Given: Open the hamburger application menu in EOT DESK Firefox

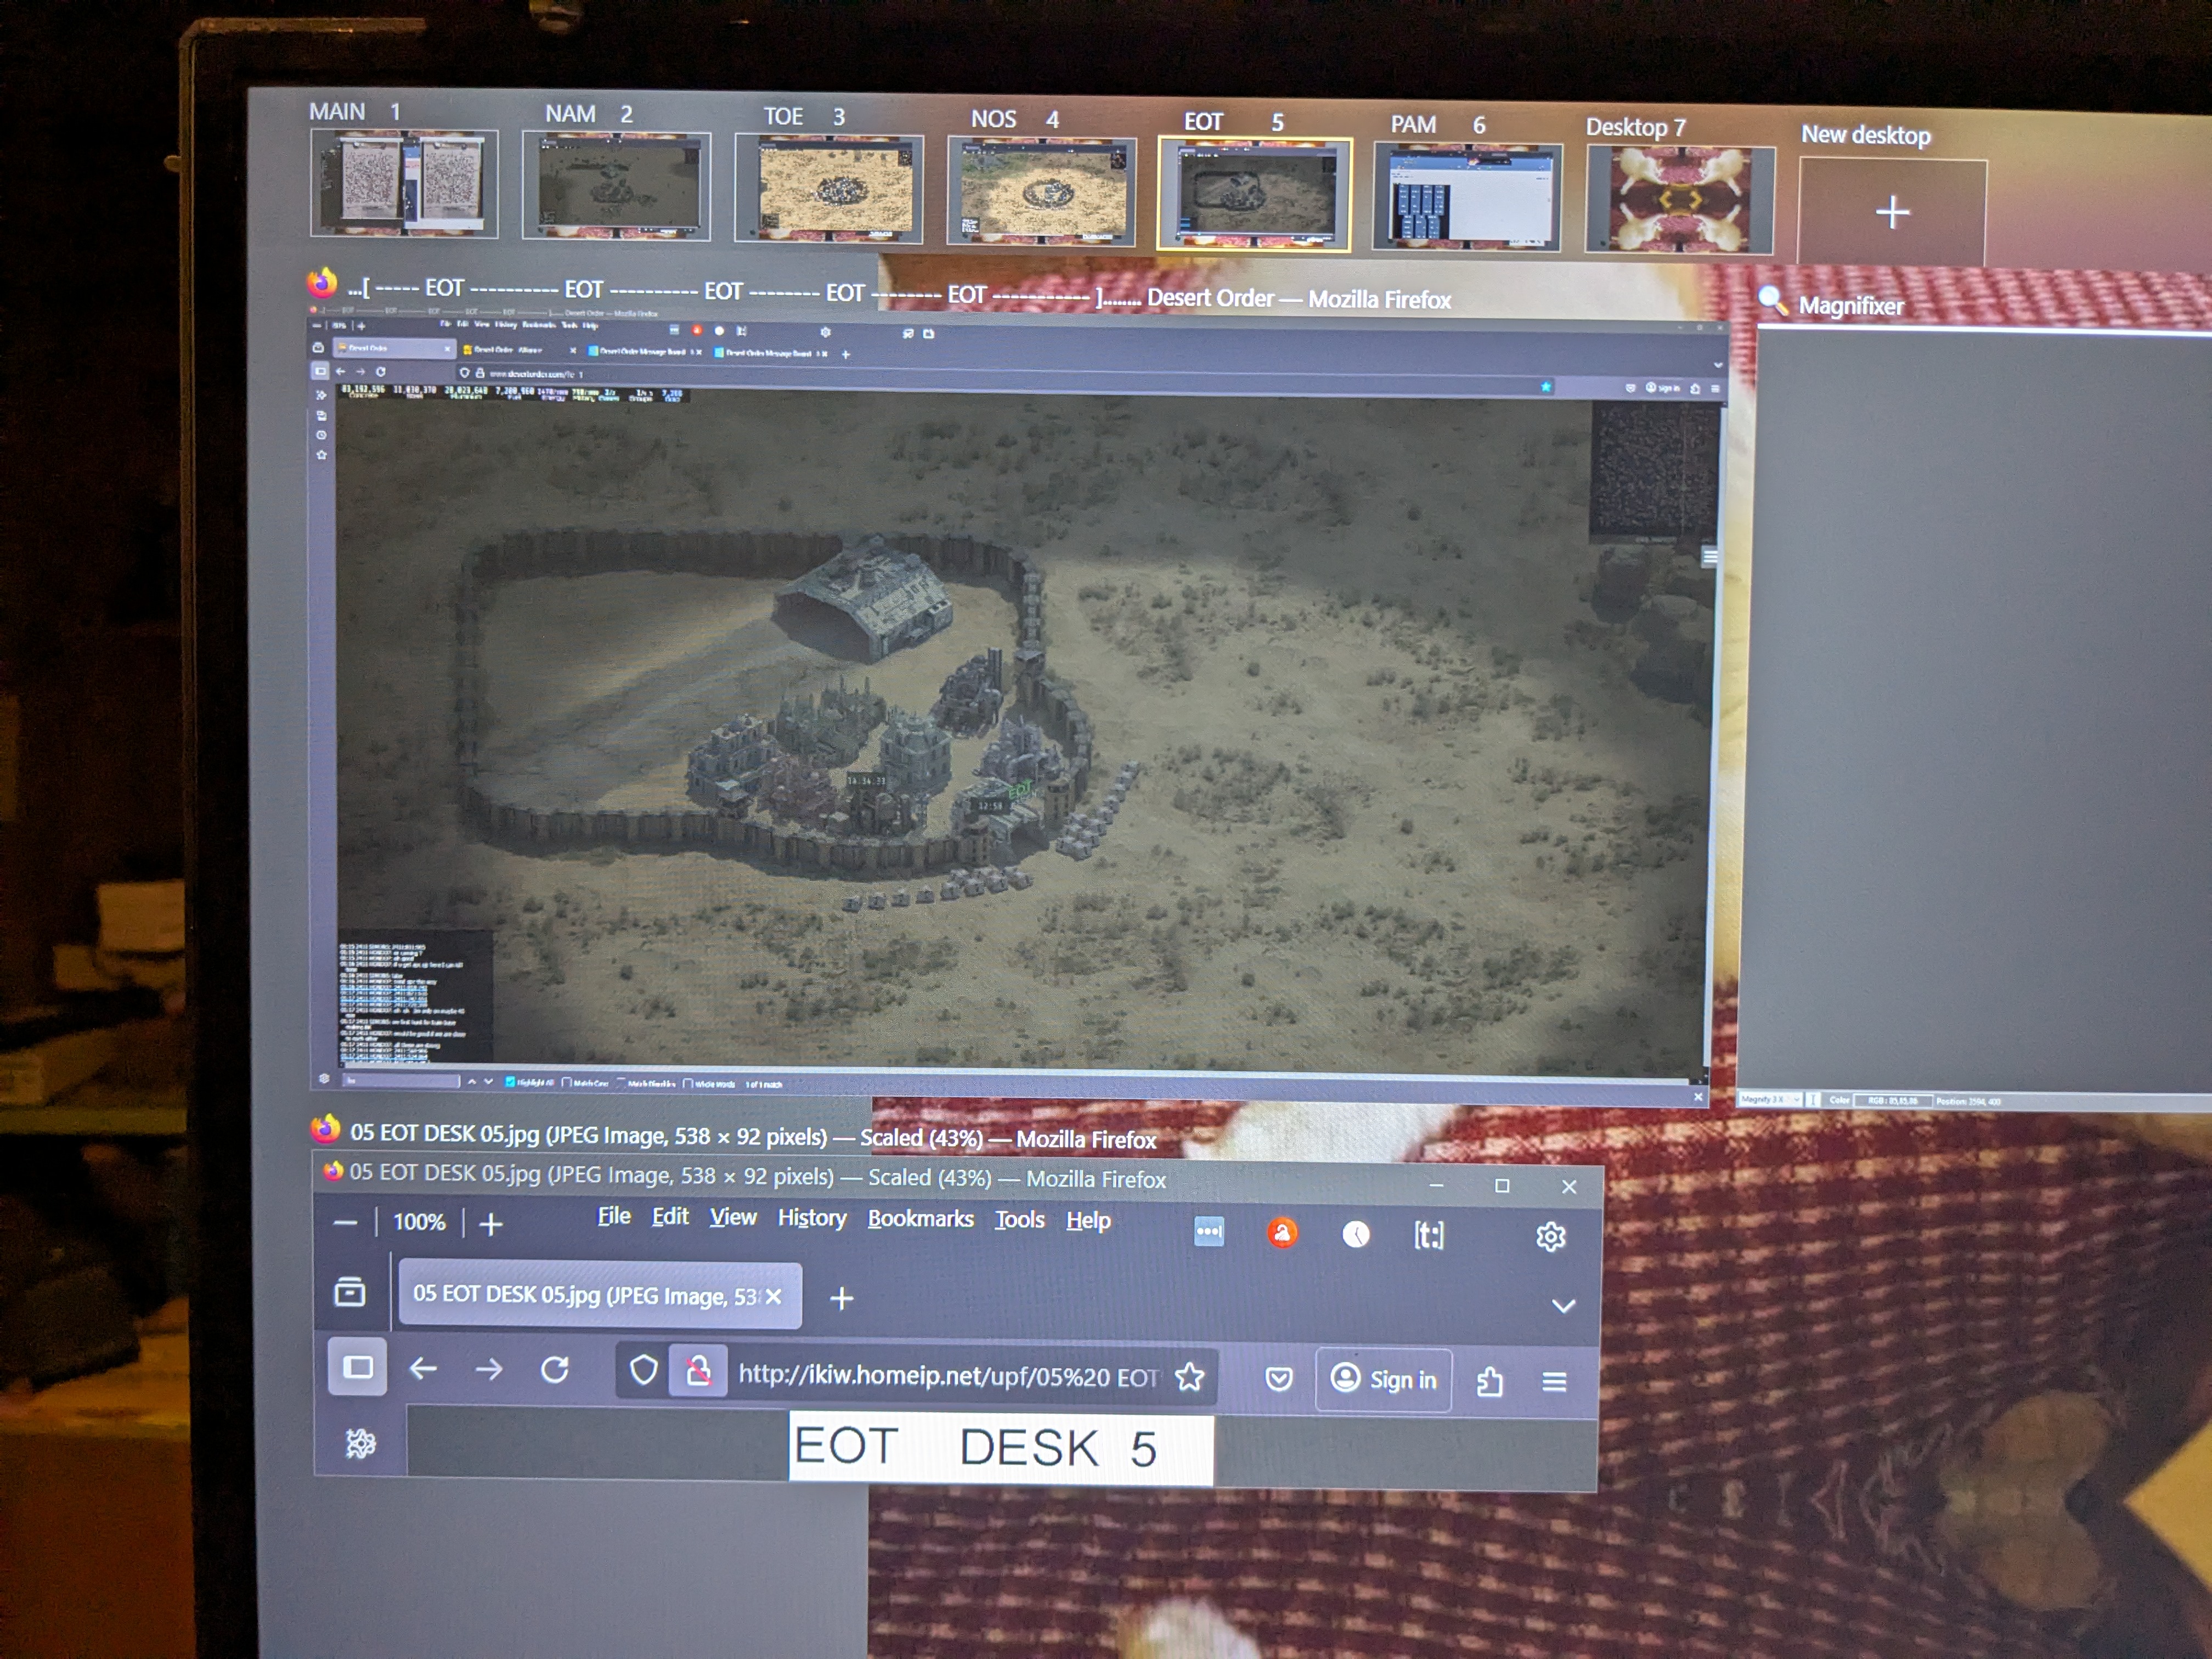Looking at the screenshot, I should (1554, 1382).
